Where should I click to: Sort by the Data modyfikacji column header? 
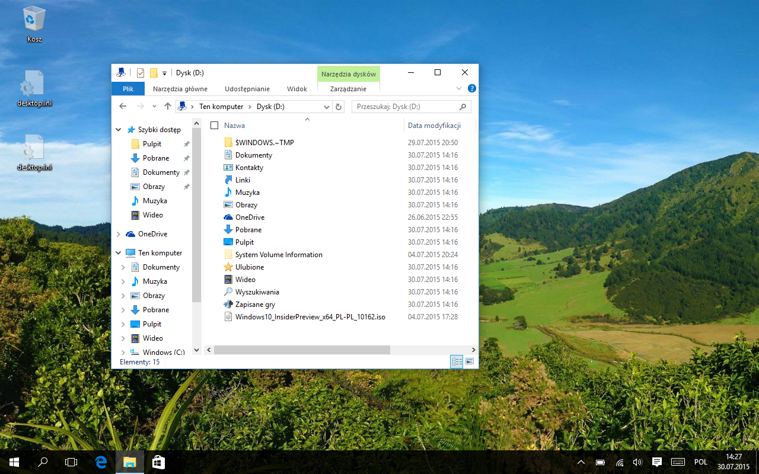434,126
